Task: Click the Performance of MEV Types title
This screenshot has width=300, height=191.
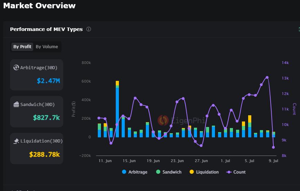Action: pyautogui.click(x=46, y=29)
